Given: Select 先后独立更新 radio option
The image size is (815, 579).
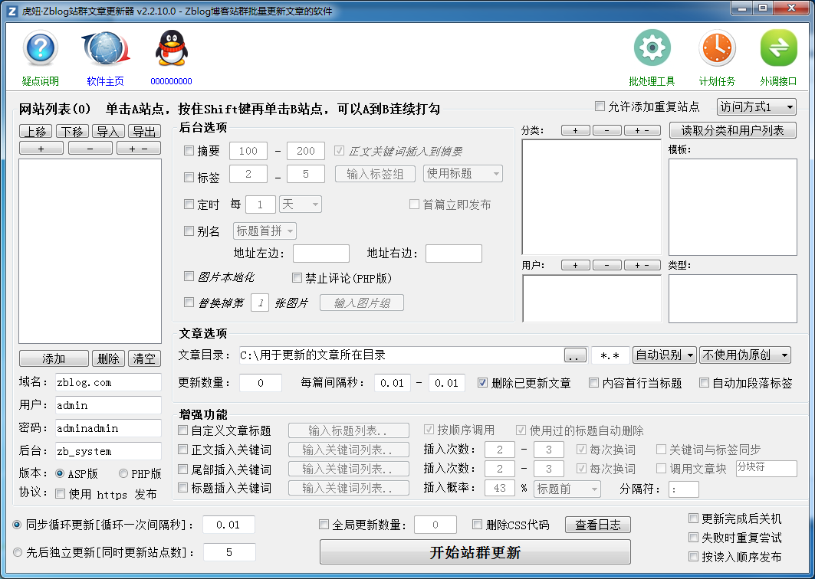Looking at the screenshot, I should tap(18, 552).
